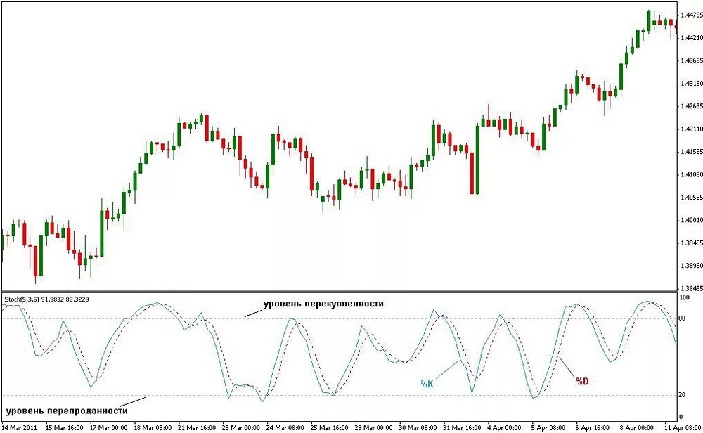
Task: Select the 1.44735 price axis label
Action: pos(692,15)
